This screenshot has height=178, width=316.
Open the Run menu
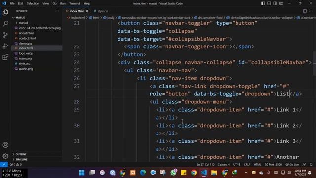point(63,3)
